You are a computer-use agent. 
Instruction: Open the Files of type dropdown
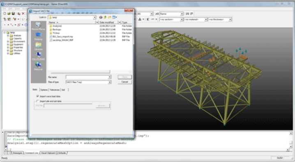pyautogui.click(x=110, y=82)
